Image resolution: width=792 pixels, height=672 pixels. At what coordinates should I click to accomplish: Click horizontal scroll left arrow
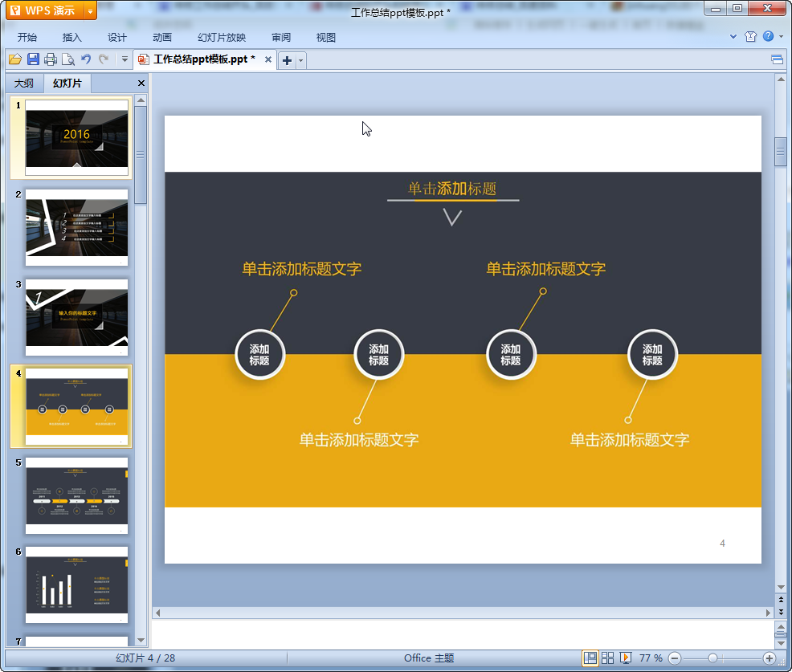click(157, 613)
